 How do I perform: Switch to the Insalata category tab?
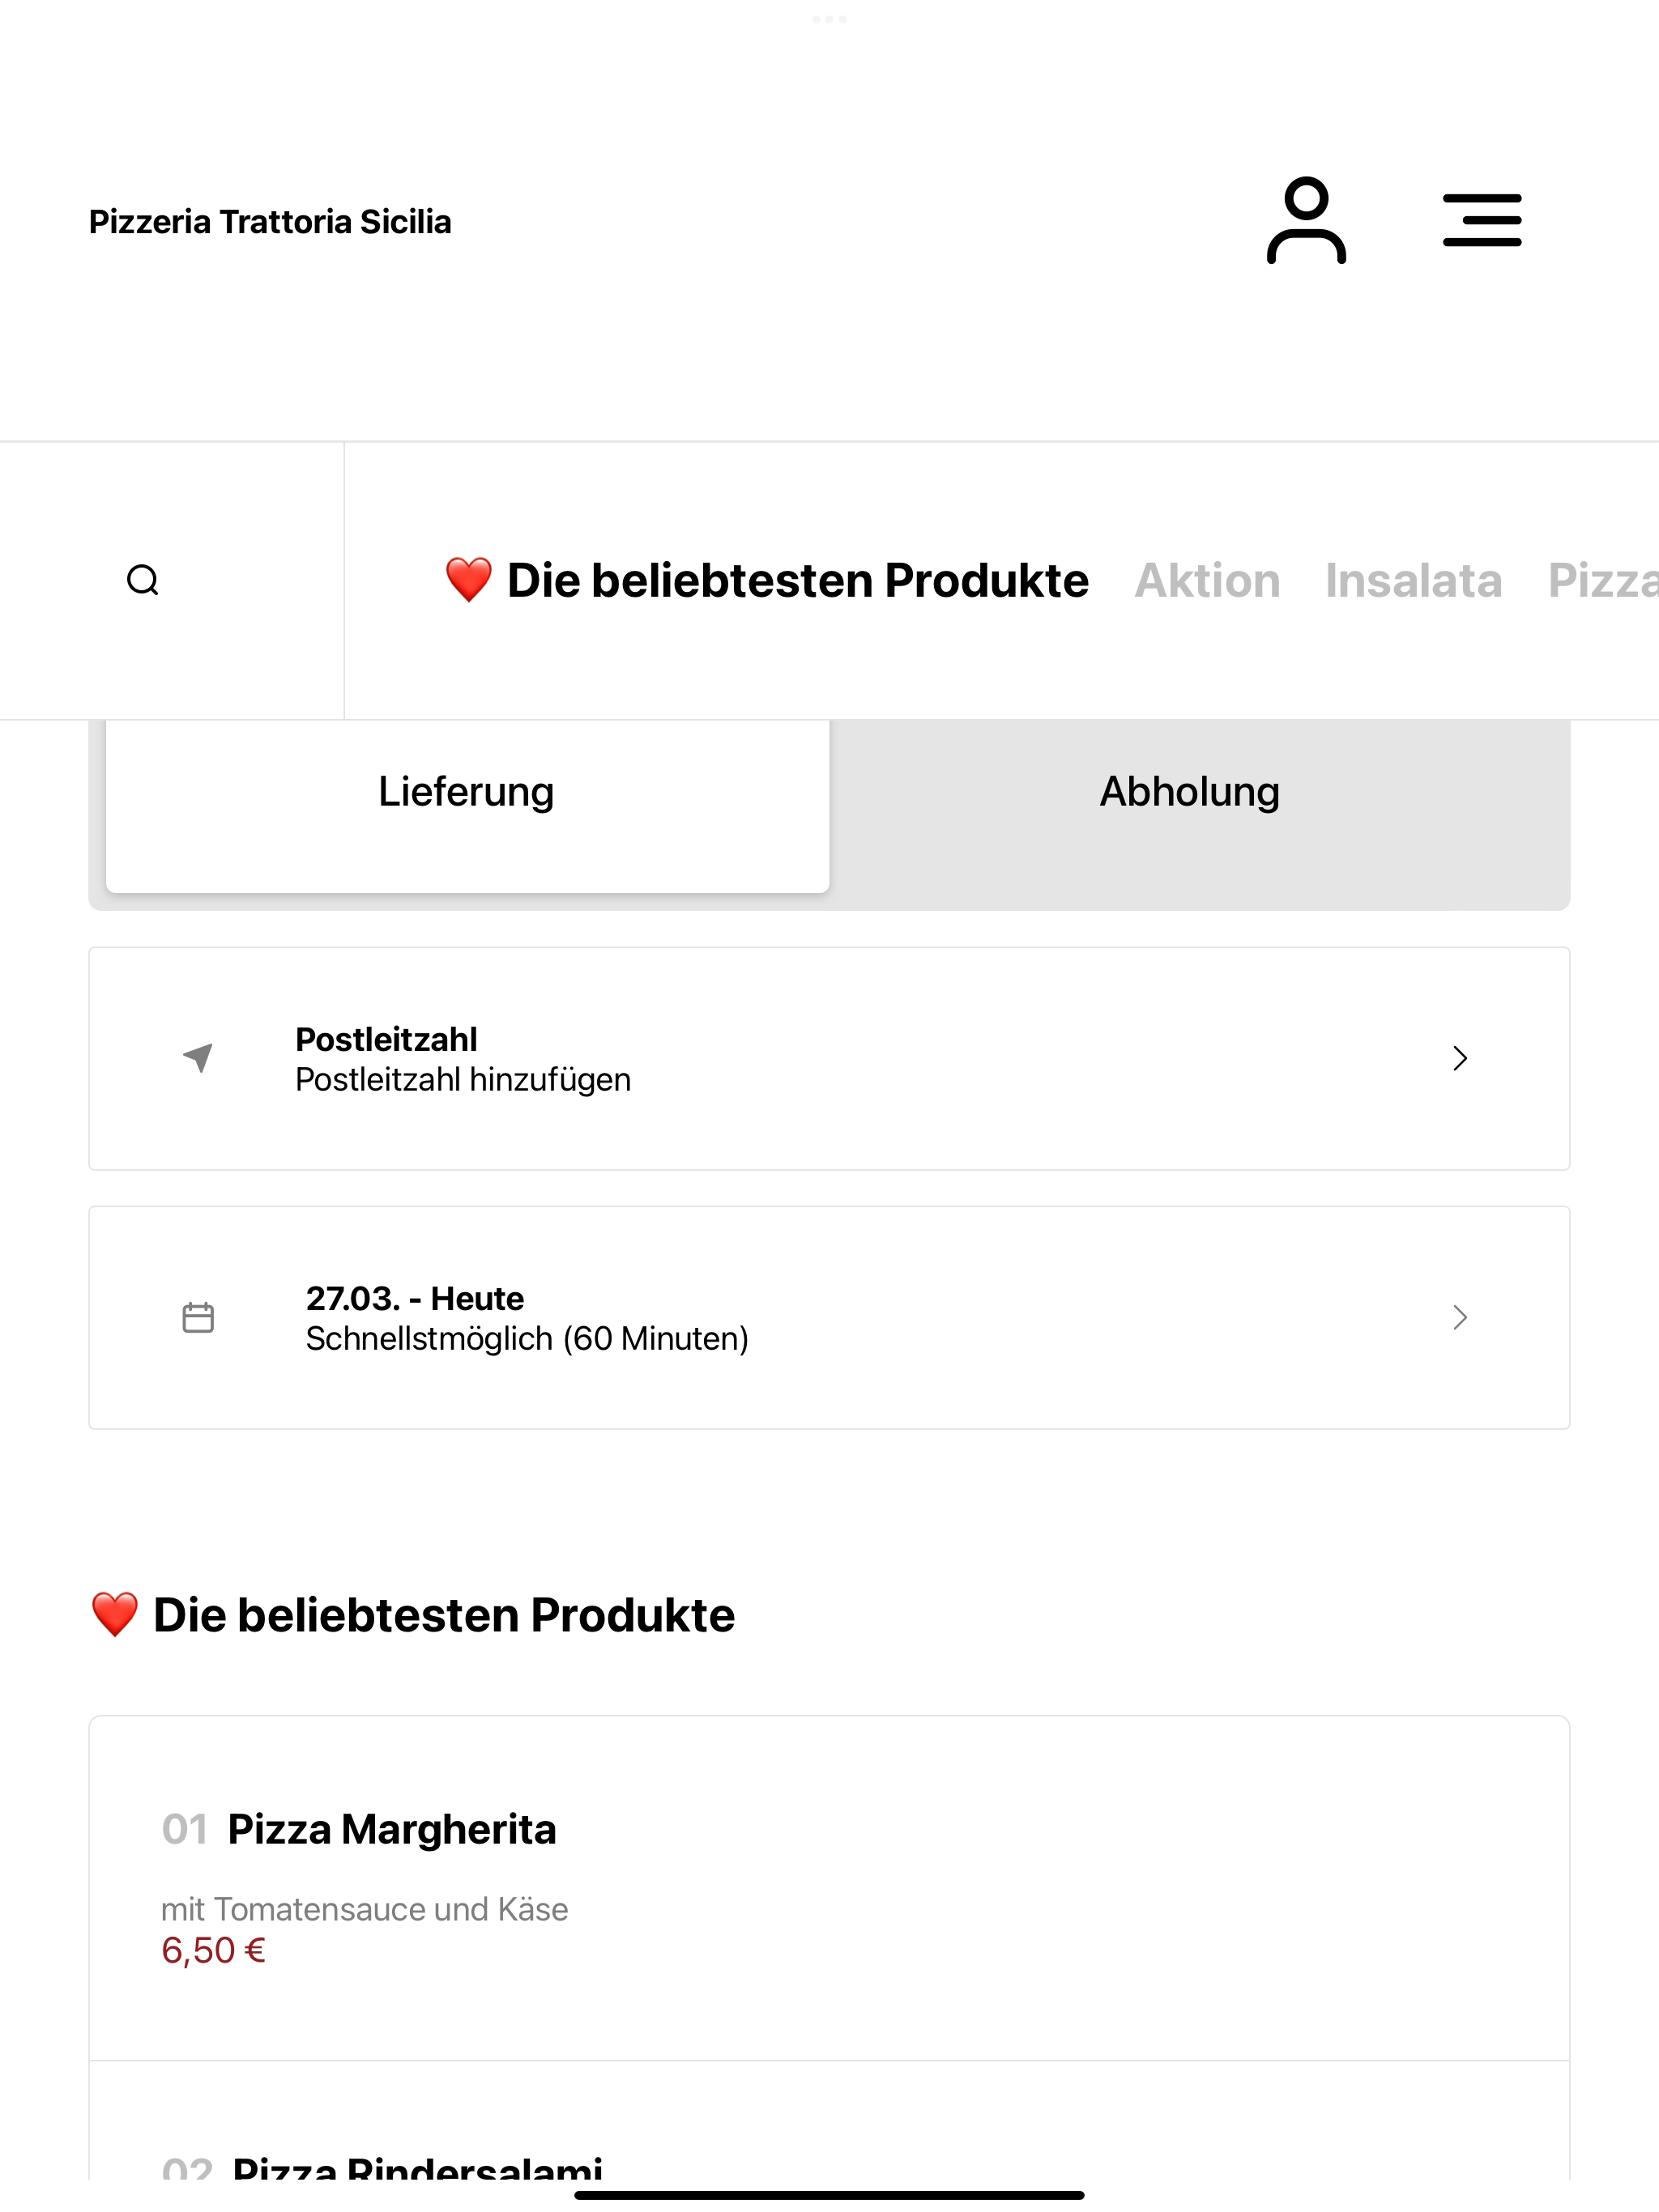click(x=1414, y=580)
